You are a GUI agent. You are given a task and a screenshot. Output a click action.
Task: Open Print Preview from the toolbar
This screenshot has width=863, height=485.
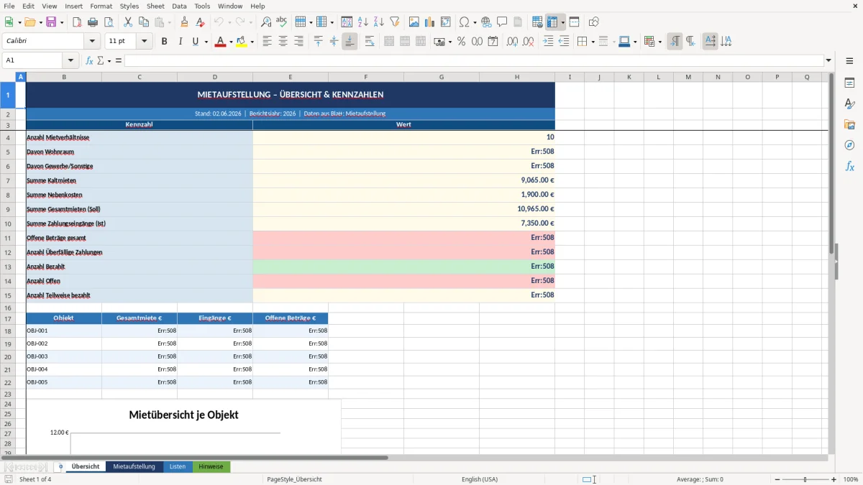point(107,22)
